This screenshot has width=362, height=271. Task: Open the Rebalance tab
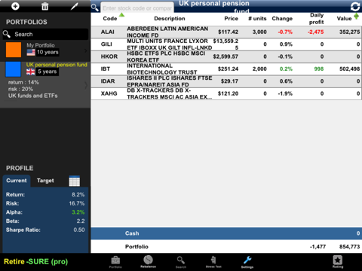148,262
